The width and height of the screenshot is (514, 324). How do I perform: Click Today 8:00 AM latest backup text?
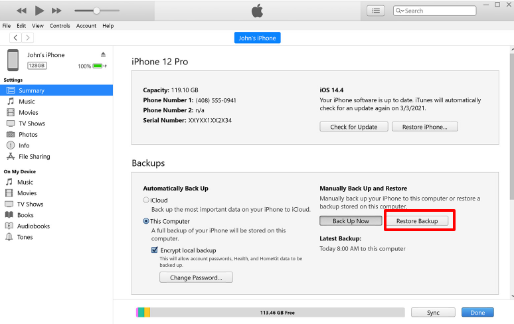(x=362, y=249)
